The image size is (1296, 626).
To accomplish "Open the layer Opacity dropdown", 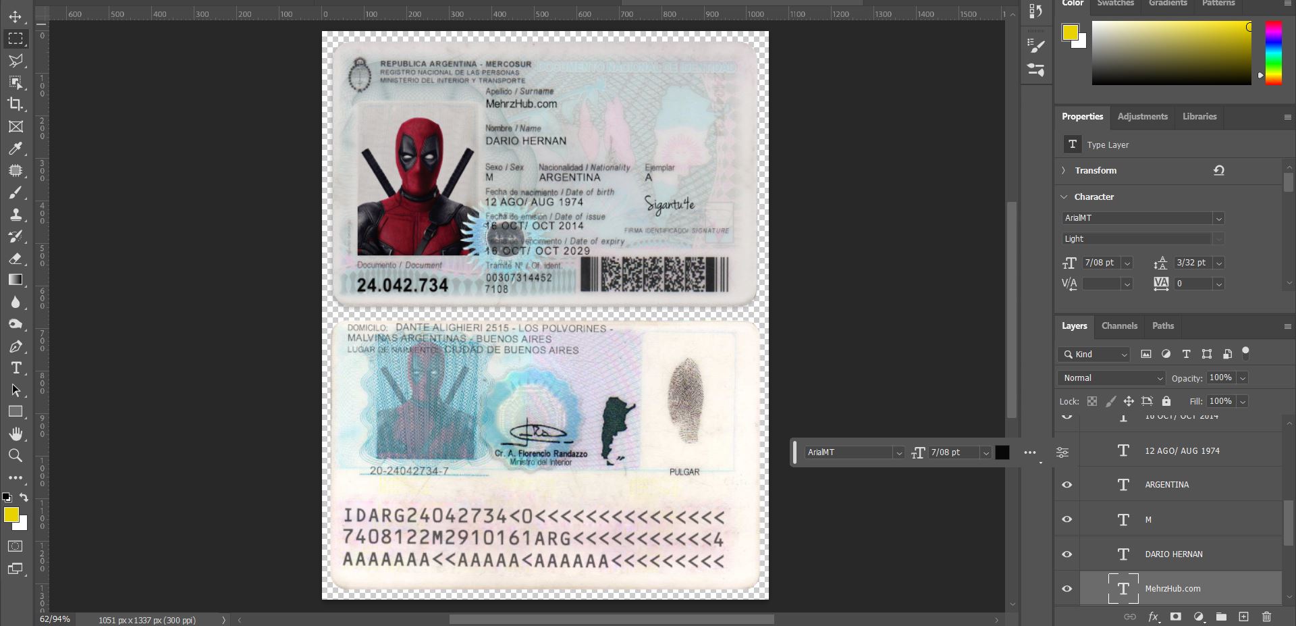I will tap(1242, 378).
